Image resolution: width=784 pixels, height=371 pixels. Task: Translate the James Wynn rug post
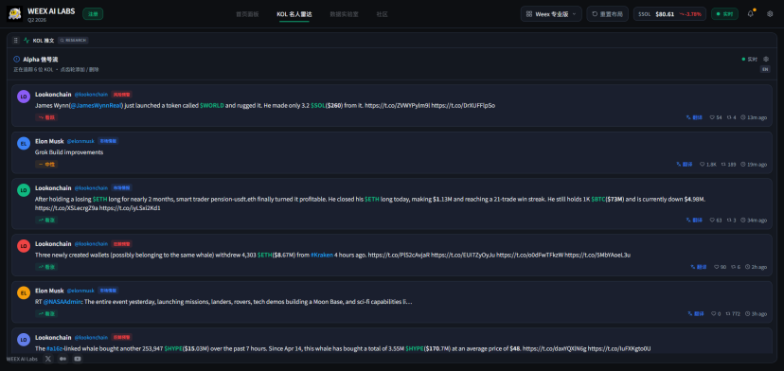[x=694, y=117]
